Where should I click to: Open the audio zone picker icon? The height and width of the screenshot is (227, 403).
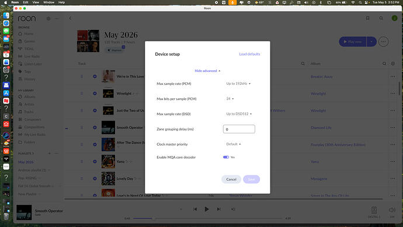374,210
